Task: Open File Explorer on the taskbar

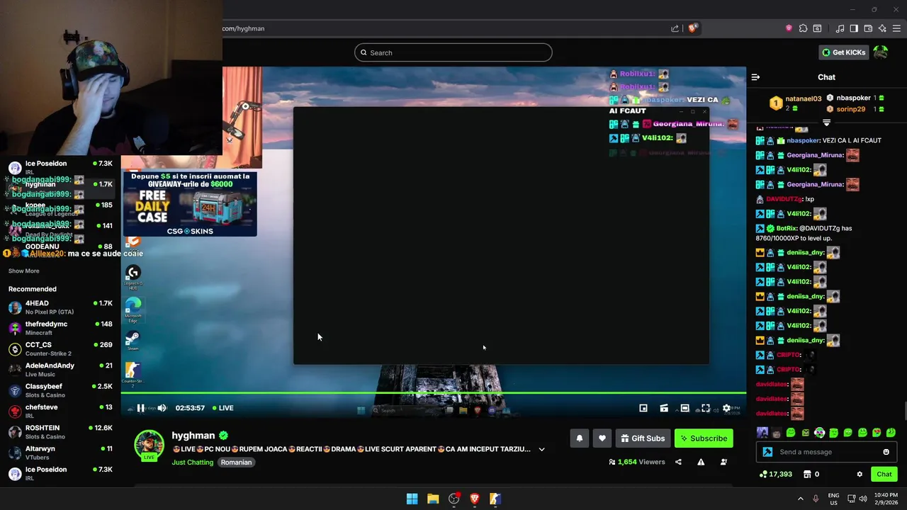Action: [433, 499]
